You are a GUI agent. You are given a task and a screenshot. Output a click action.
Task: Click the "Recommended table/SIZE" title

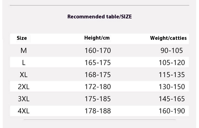click(x=99, y=17)
